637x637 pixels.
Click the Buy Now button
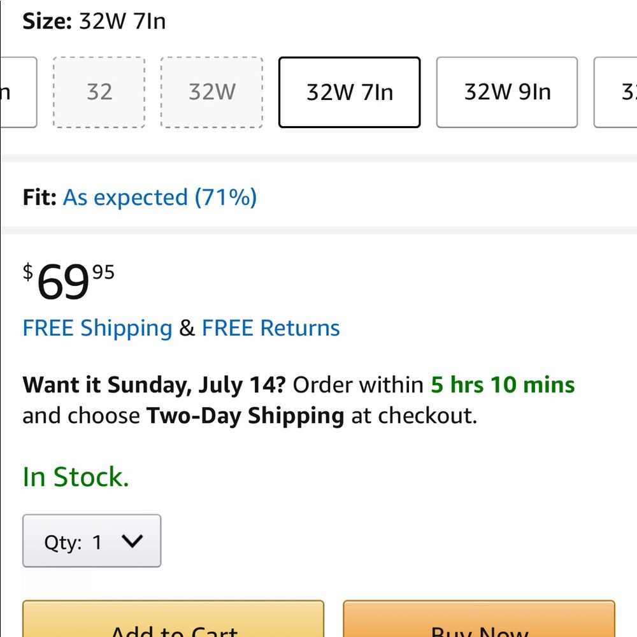click(479, 621)
